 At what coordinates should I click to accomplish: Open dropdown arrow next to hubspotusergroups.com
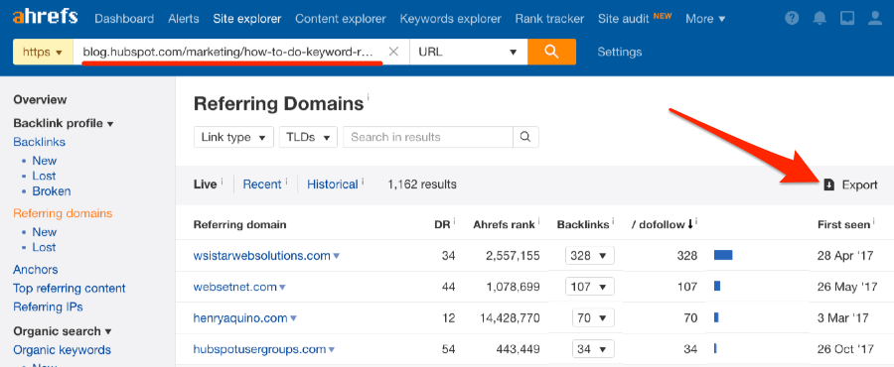tap(331, 349)
